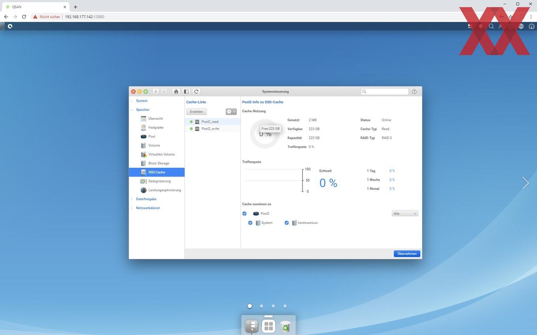The height and width of the screenshot is (335, 537).
Task: Select the Pool2_read list row
Action: [213, 122]
